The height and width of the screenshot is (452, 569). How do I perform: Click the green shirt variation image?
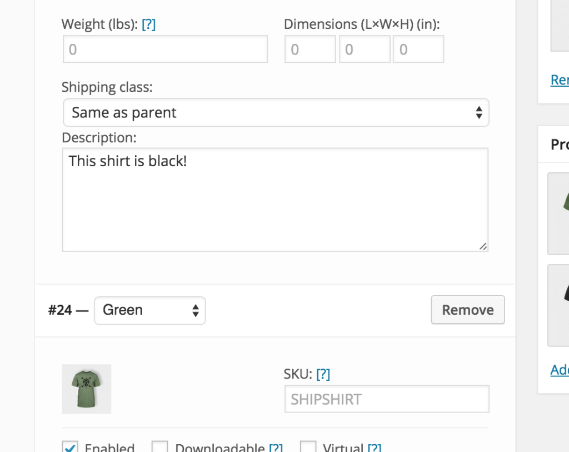(x=86, y=388)
